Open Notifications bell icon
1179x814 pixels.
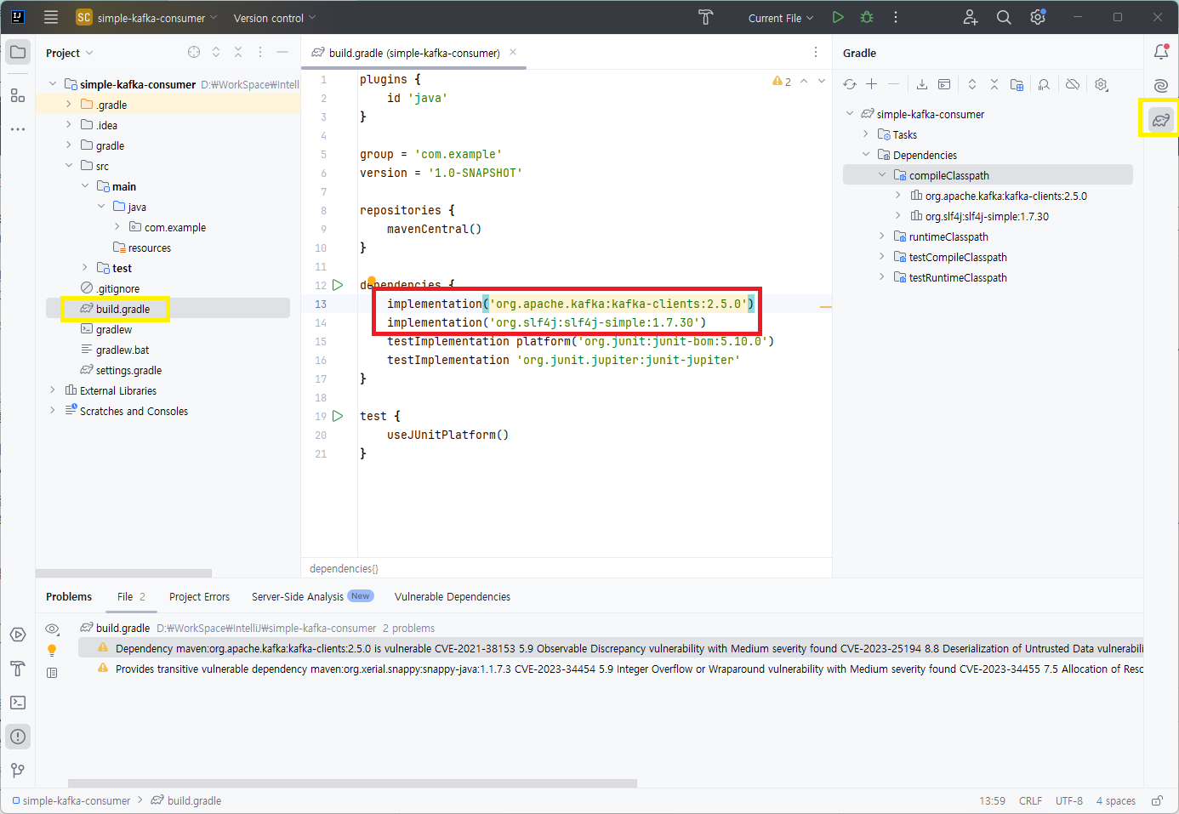[1161, 52]
